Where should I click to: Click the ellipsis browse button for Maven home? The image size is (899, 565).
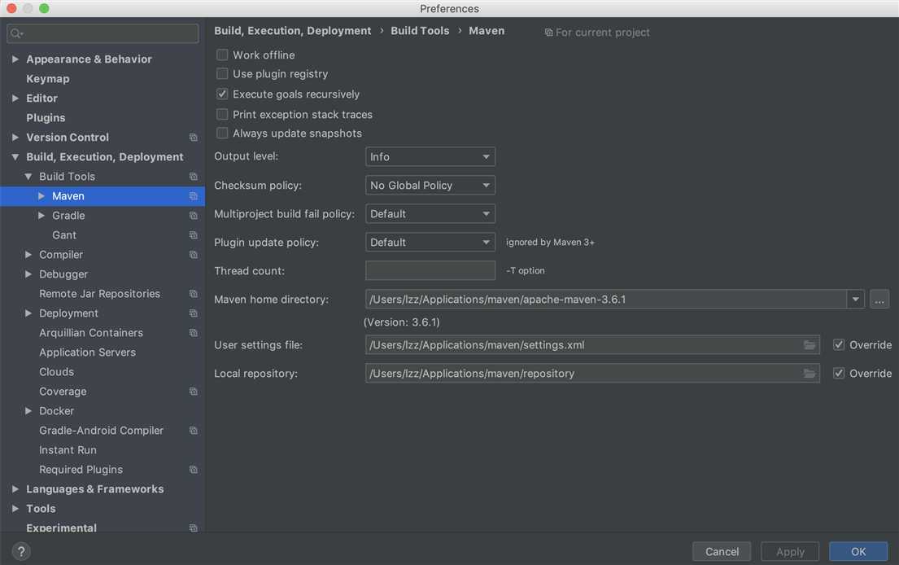click(x=879, y=300)
